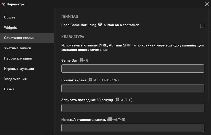The width and height of the screenshot is (211, 135).
Task: Focus the Снимок экрана shortcut field
Action: pyautogui.click(x=133, y=88)
